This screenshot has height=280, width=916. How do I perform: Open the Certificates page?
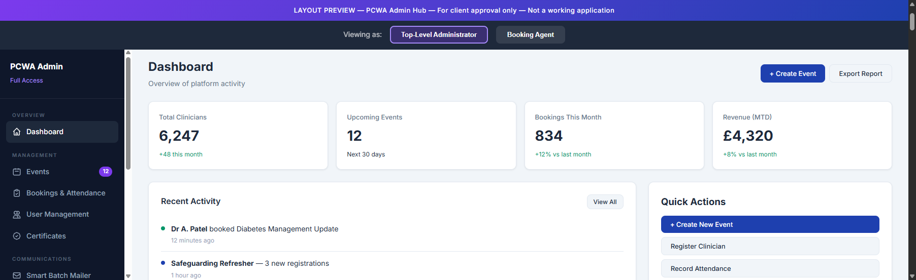62,236
